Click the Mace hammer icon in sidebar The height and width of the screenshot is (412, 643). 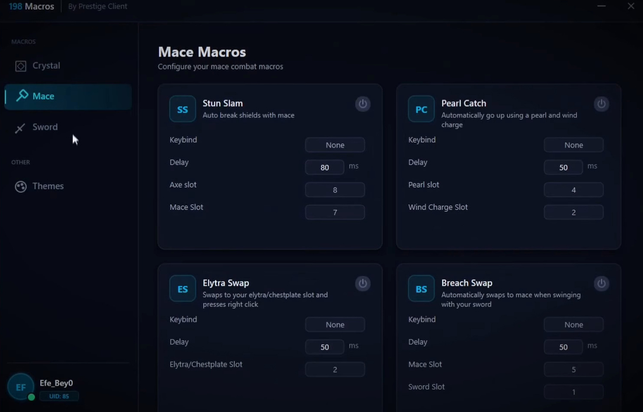point(20,96)
